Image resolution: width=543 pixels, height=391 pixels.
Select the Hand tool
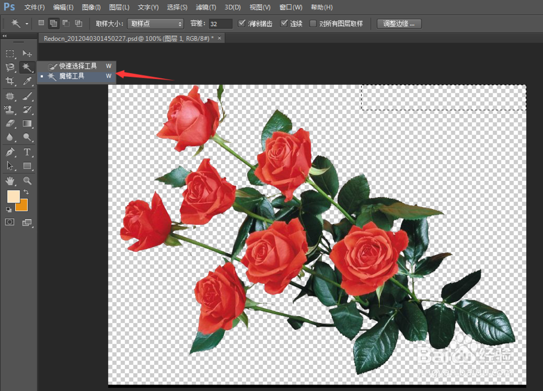coord(10,180)
